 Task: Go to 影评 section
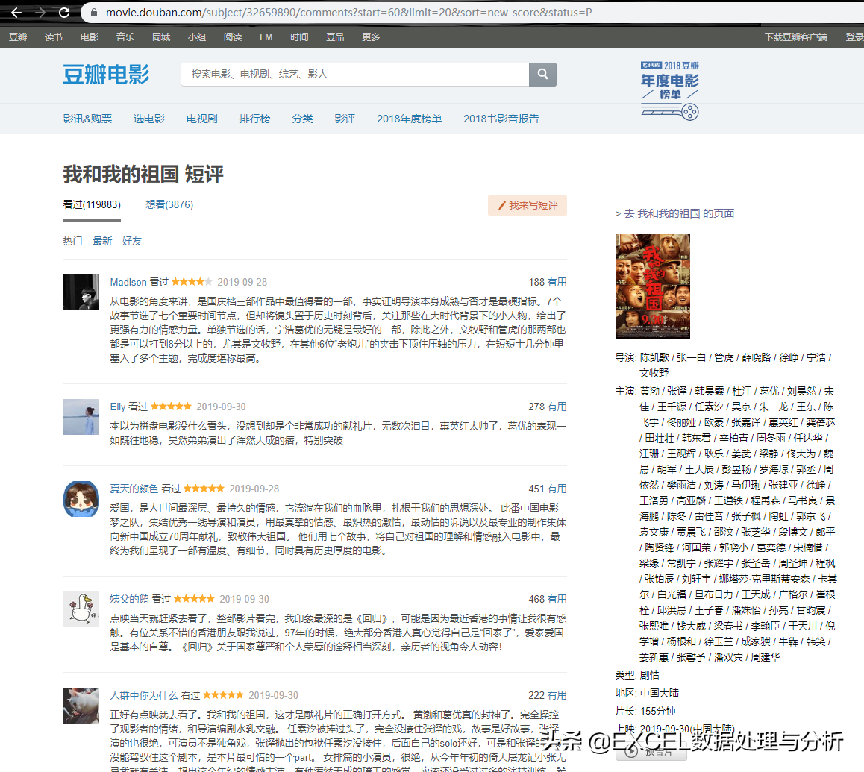(345, 119)
